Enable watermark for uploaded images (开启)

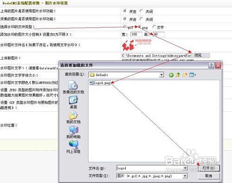click(x=125, y=11)
